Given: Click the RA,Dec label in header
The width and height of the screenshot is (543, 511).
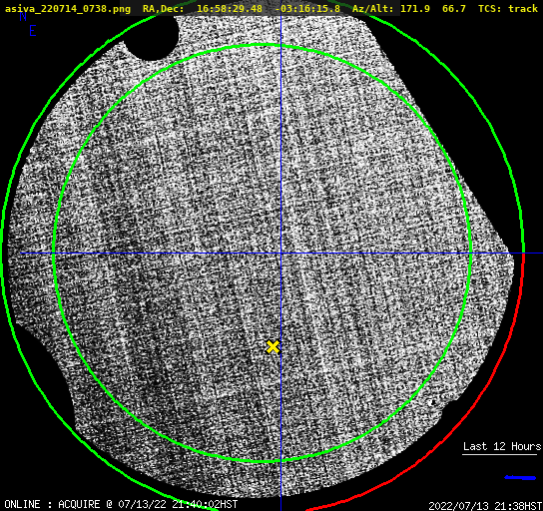Looking at the screenshot, I should 164,8.
